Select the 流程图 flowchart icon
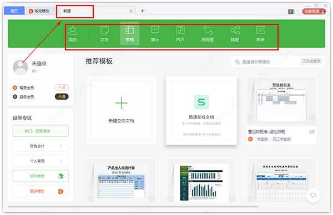This screenshot has height=215, width=333. click(x=208, y=33)
